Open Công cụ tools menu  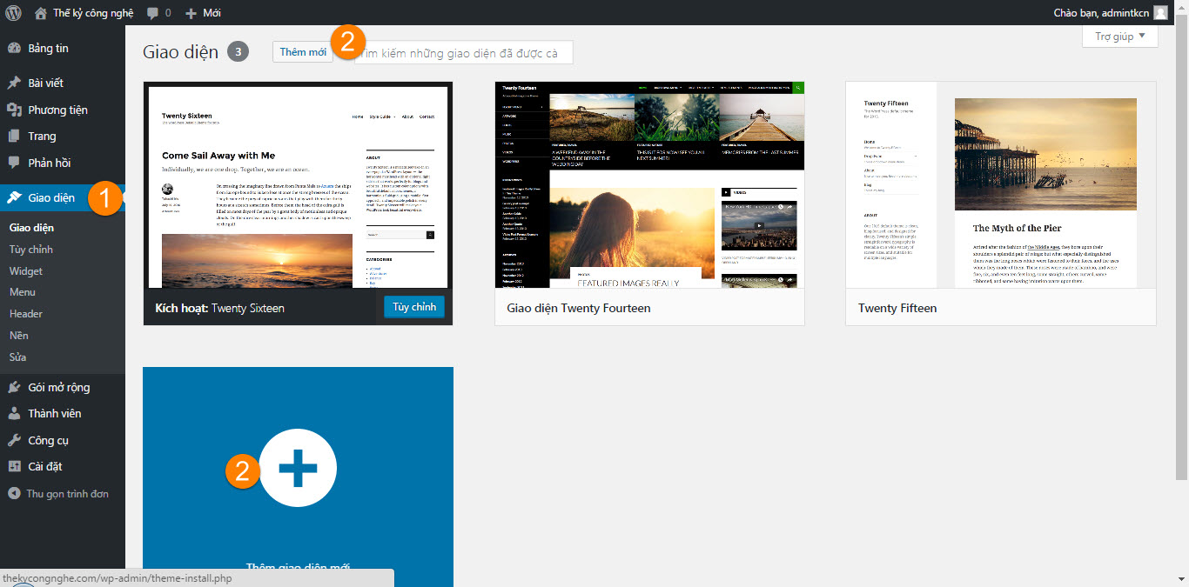48,440
